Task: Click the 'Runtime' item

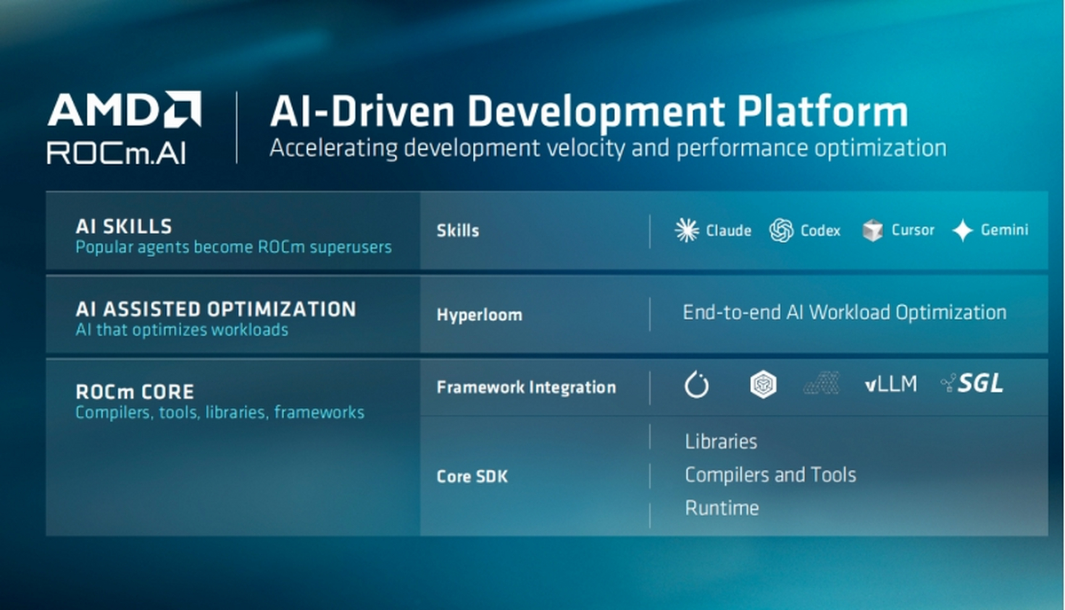Action: pos(722,508)
